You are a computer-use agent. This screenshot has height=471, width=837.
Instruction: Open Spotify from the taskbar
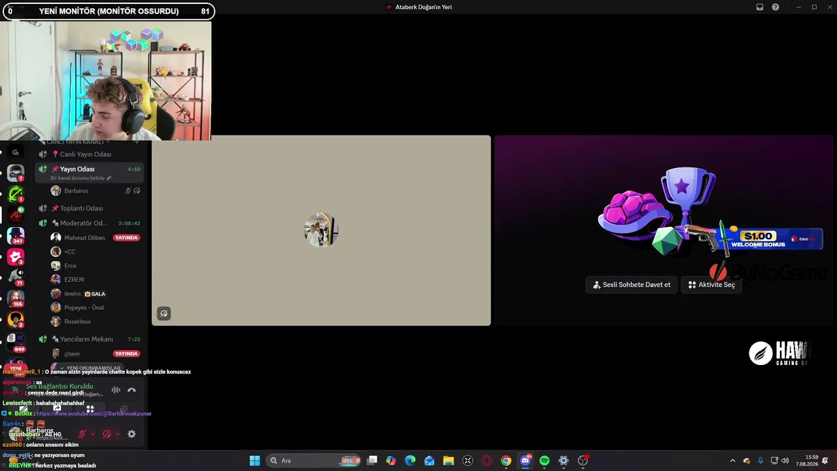click(544, 461)
